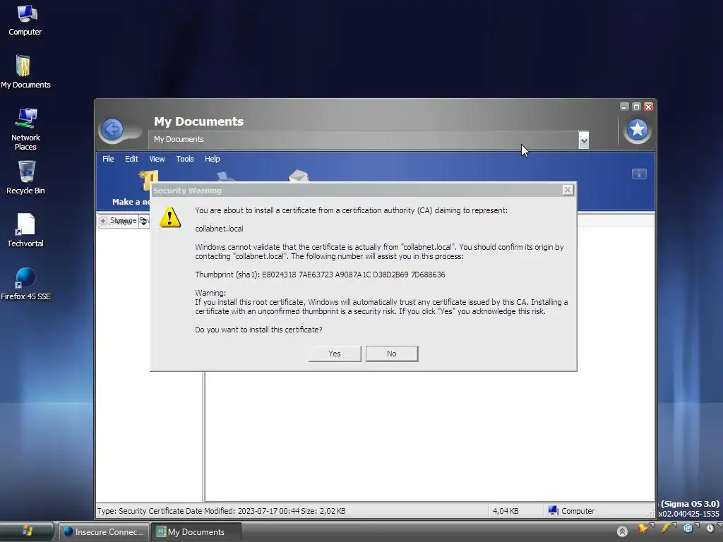This screenshot has width=723, height=542.
Task: Click the faded printer toolbar icon
Action: click(x=225, y=176)
